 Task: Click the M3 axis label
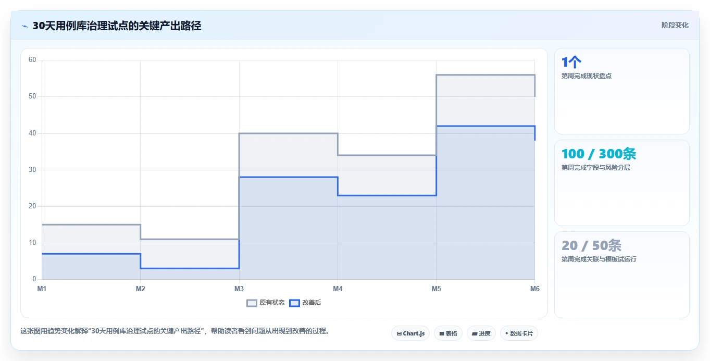(239, 288)
